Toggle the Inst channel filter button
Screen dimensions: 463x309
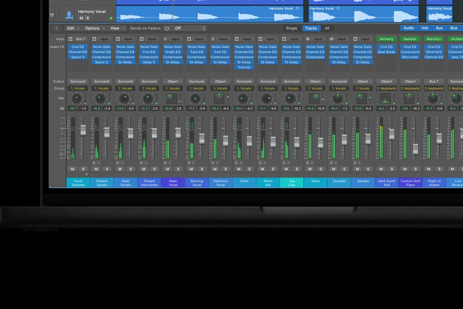click(x=425, y=28)
